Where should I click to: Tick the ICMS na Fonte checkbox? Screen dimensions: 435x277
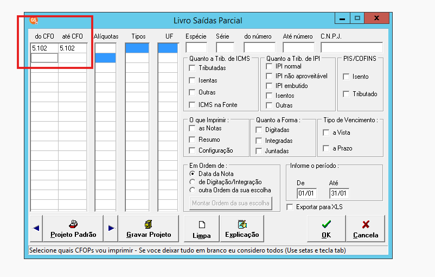192,105
